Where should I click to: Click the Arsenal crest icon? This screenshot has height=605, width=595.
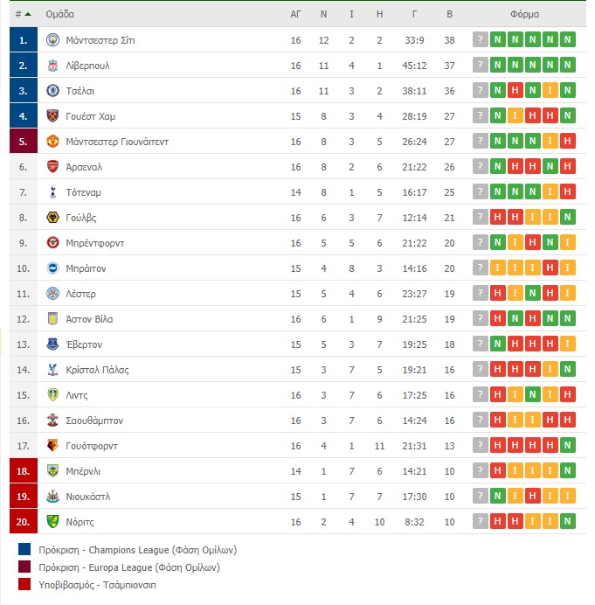click(52, 167)
